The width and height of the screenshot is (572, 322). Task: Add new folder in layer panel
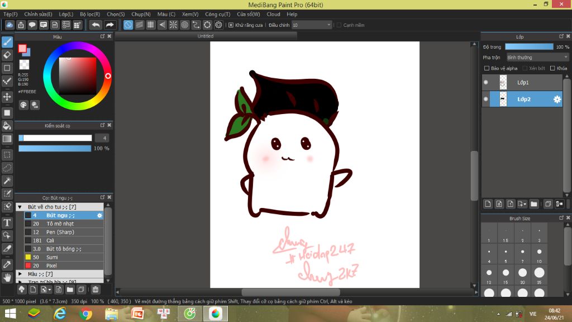(534, 204)
